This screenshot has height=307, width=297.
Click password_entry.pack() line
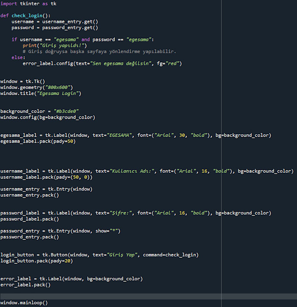tap(29, 237)
